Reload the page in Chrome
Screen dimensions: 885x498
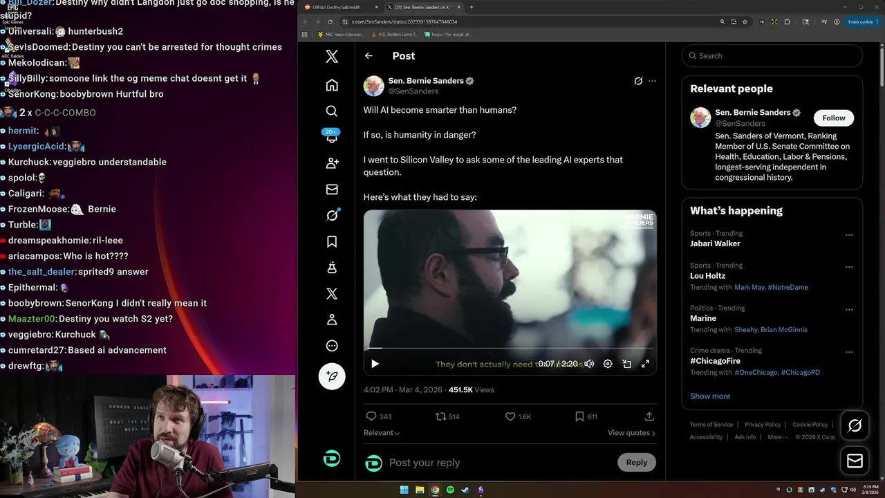[330, 21]
